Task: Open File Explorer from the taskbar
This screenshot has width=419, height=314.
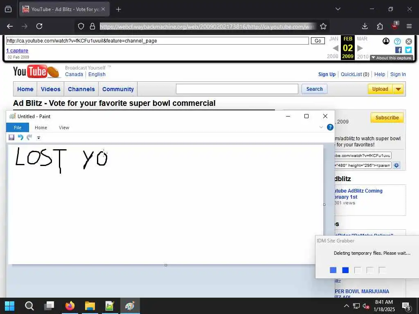Action: pos(90,306)
